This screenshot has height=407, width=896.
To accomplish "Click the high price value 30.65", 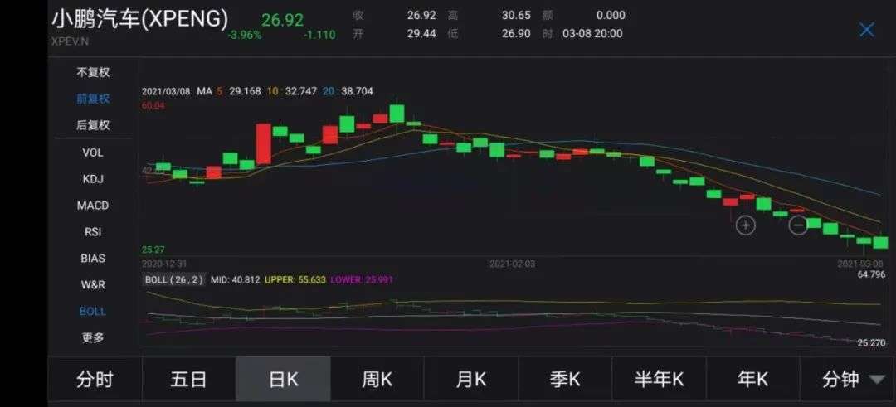I will click(x=517, y=16).
